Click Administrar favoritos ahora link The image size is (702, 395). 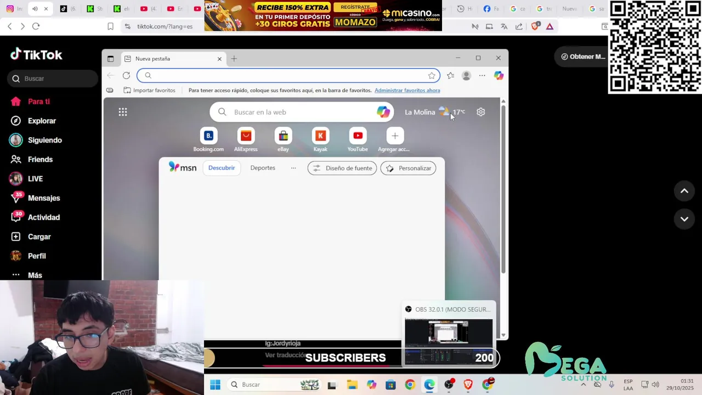(407, 91)
